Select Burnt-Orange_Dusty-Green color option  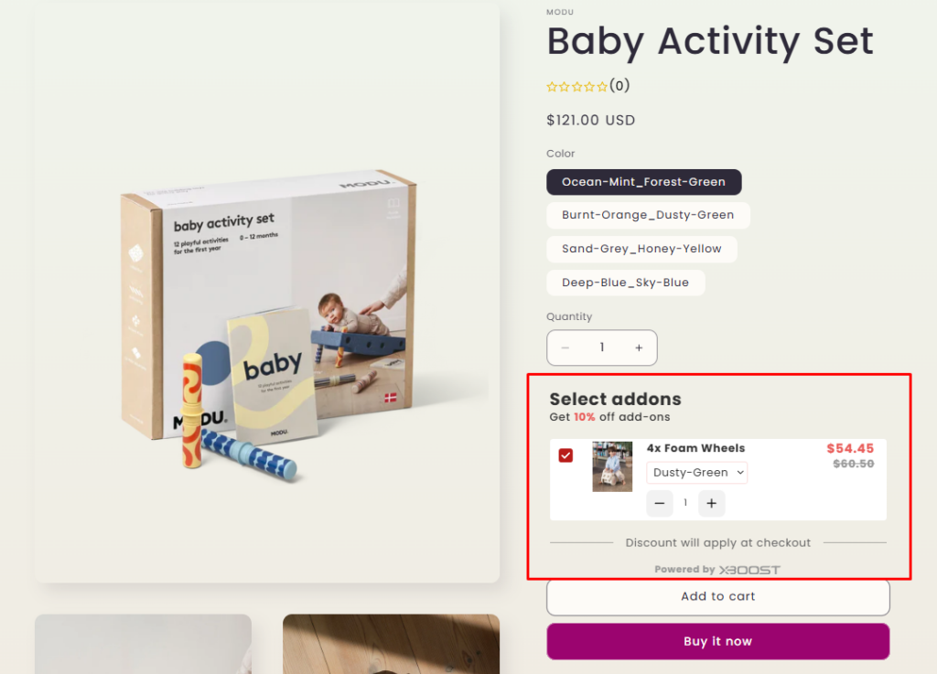(648, 215)
